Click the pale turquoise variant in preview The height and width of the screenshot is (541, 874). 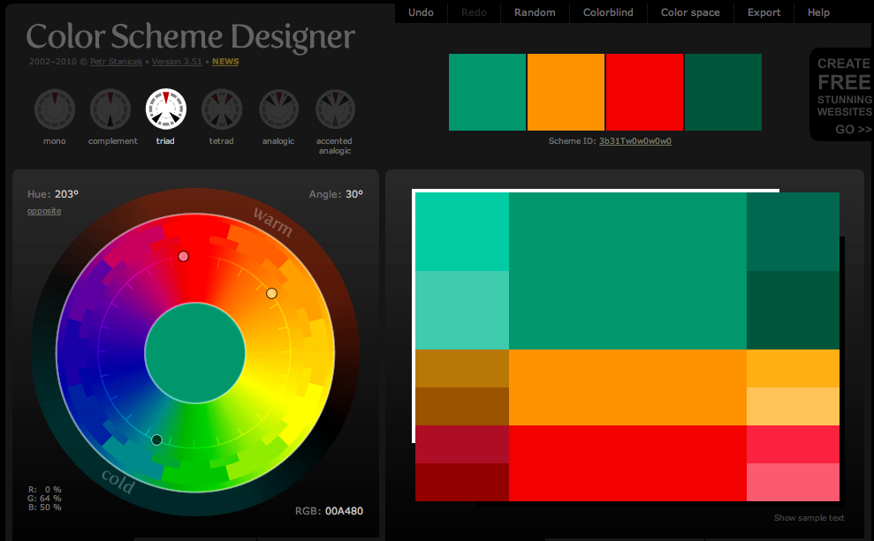point(462,310)
